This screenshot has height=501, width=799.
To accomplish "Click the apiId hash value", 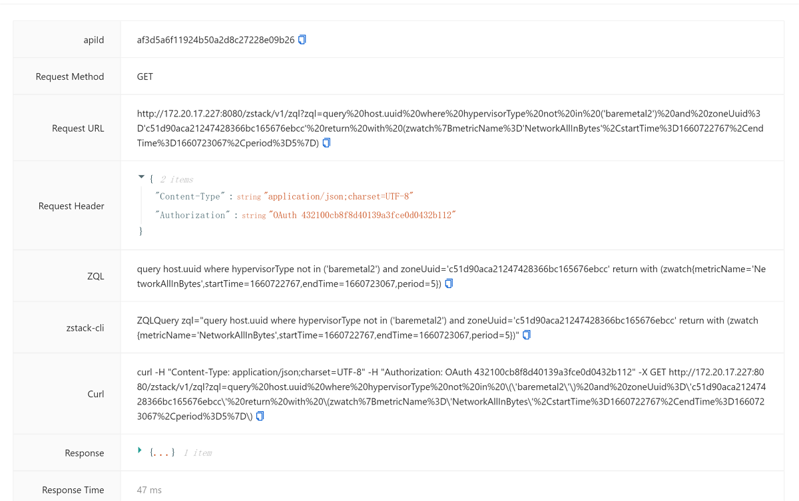I will [x=216, y=40].
